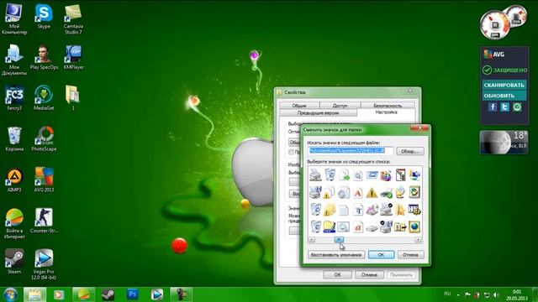Screen dimensions: 538x302
Task: Choose the printer with green checkmark icon
Action: (386, 193)
